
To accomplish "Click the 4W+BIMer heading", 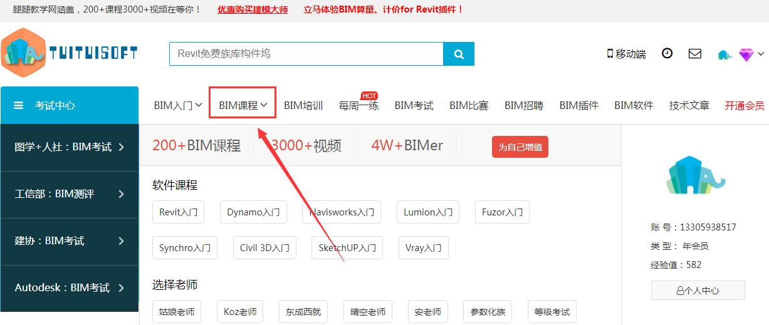I will point(407,145).
